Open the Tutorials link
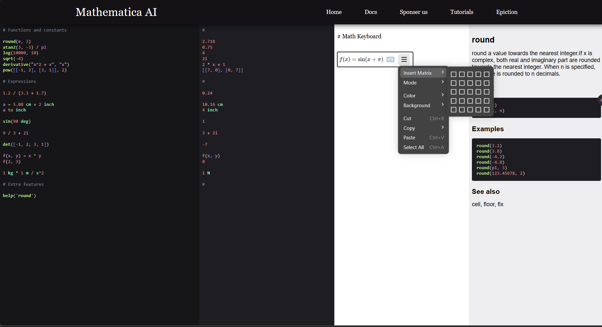The width and height of the screenshot is (602, 327). 462,12
